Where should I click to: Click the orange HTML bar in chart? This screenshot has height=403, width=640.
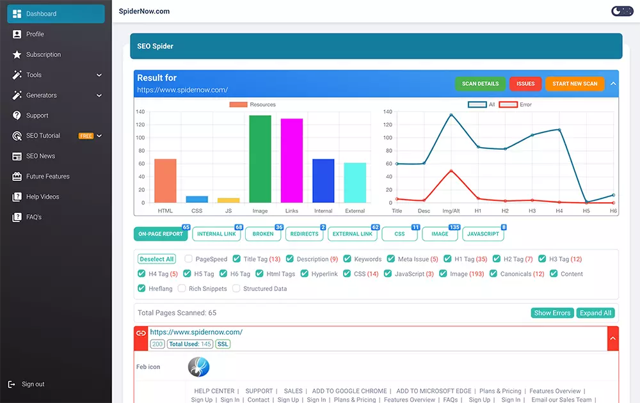tap(165, 180)
